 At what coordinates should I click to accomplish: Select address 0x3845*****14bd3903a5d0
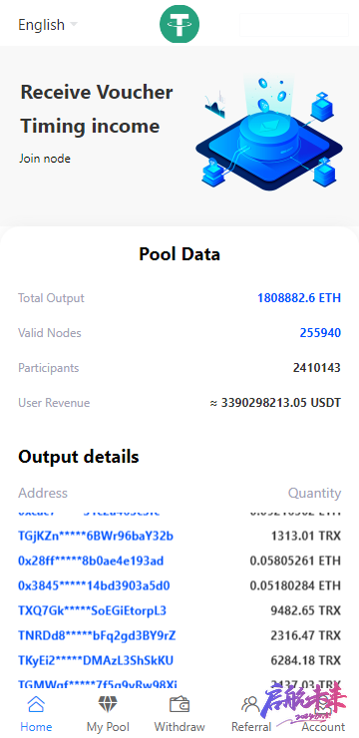coord(94,586)
